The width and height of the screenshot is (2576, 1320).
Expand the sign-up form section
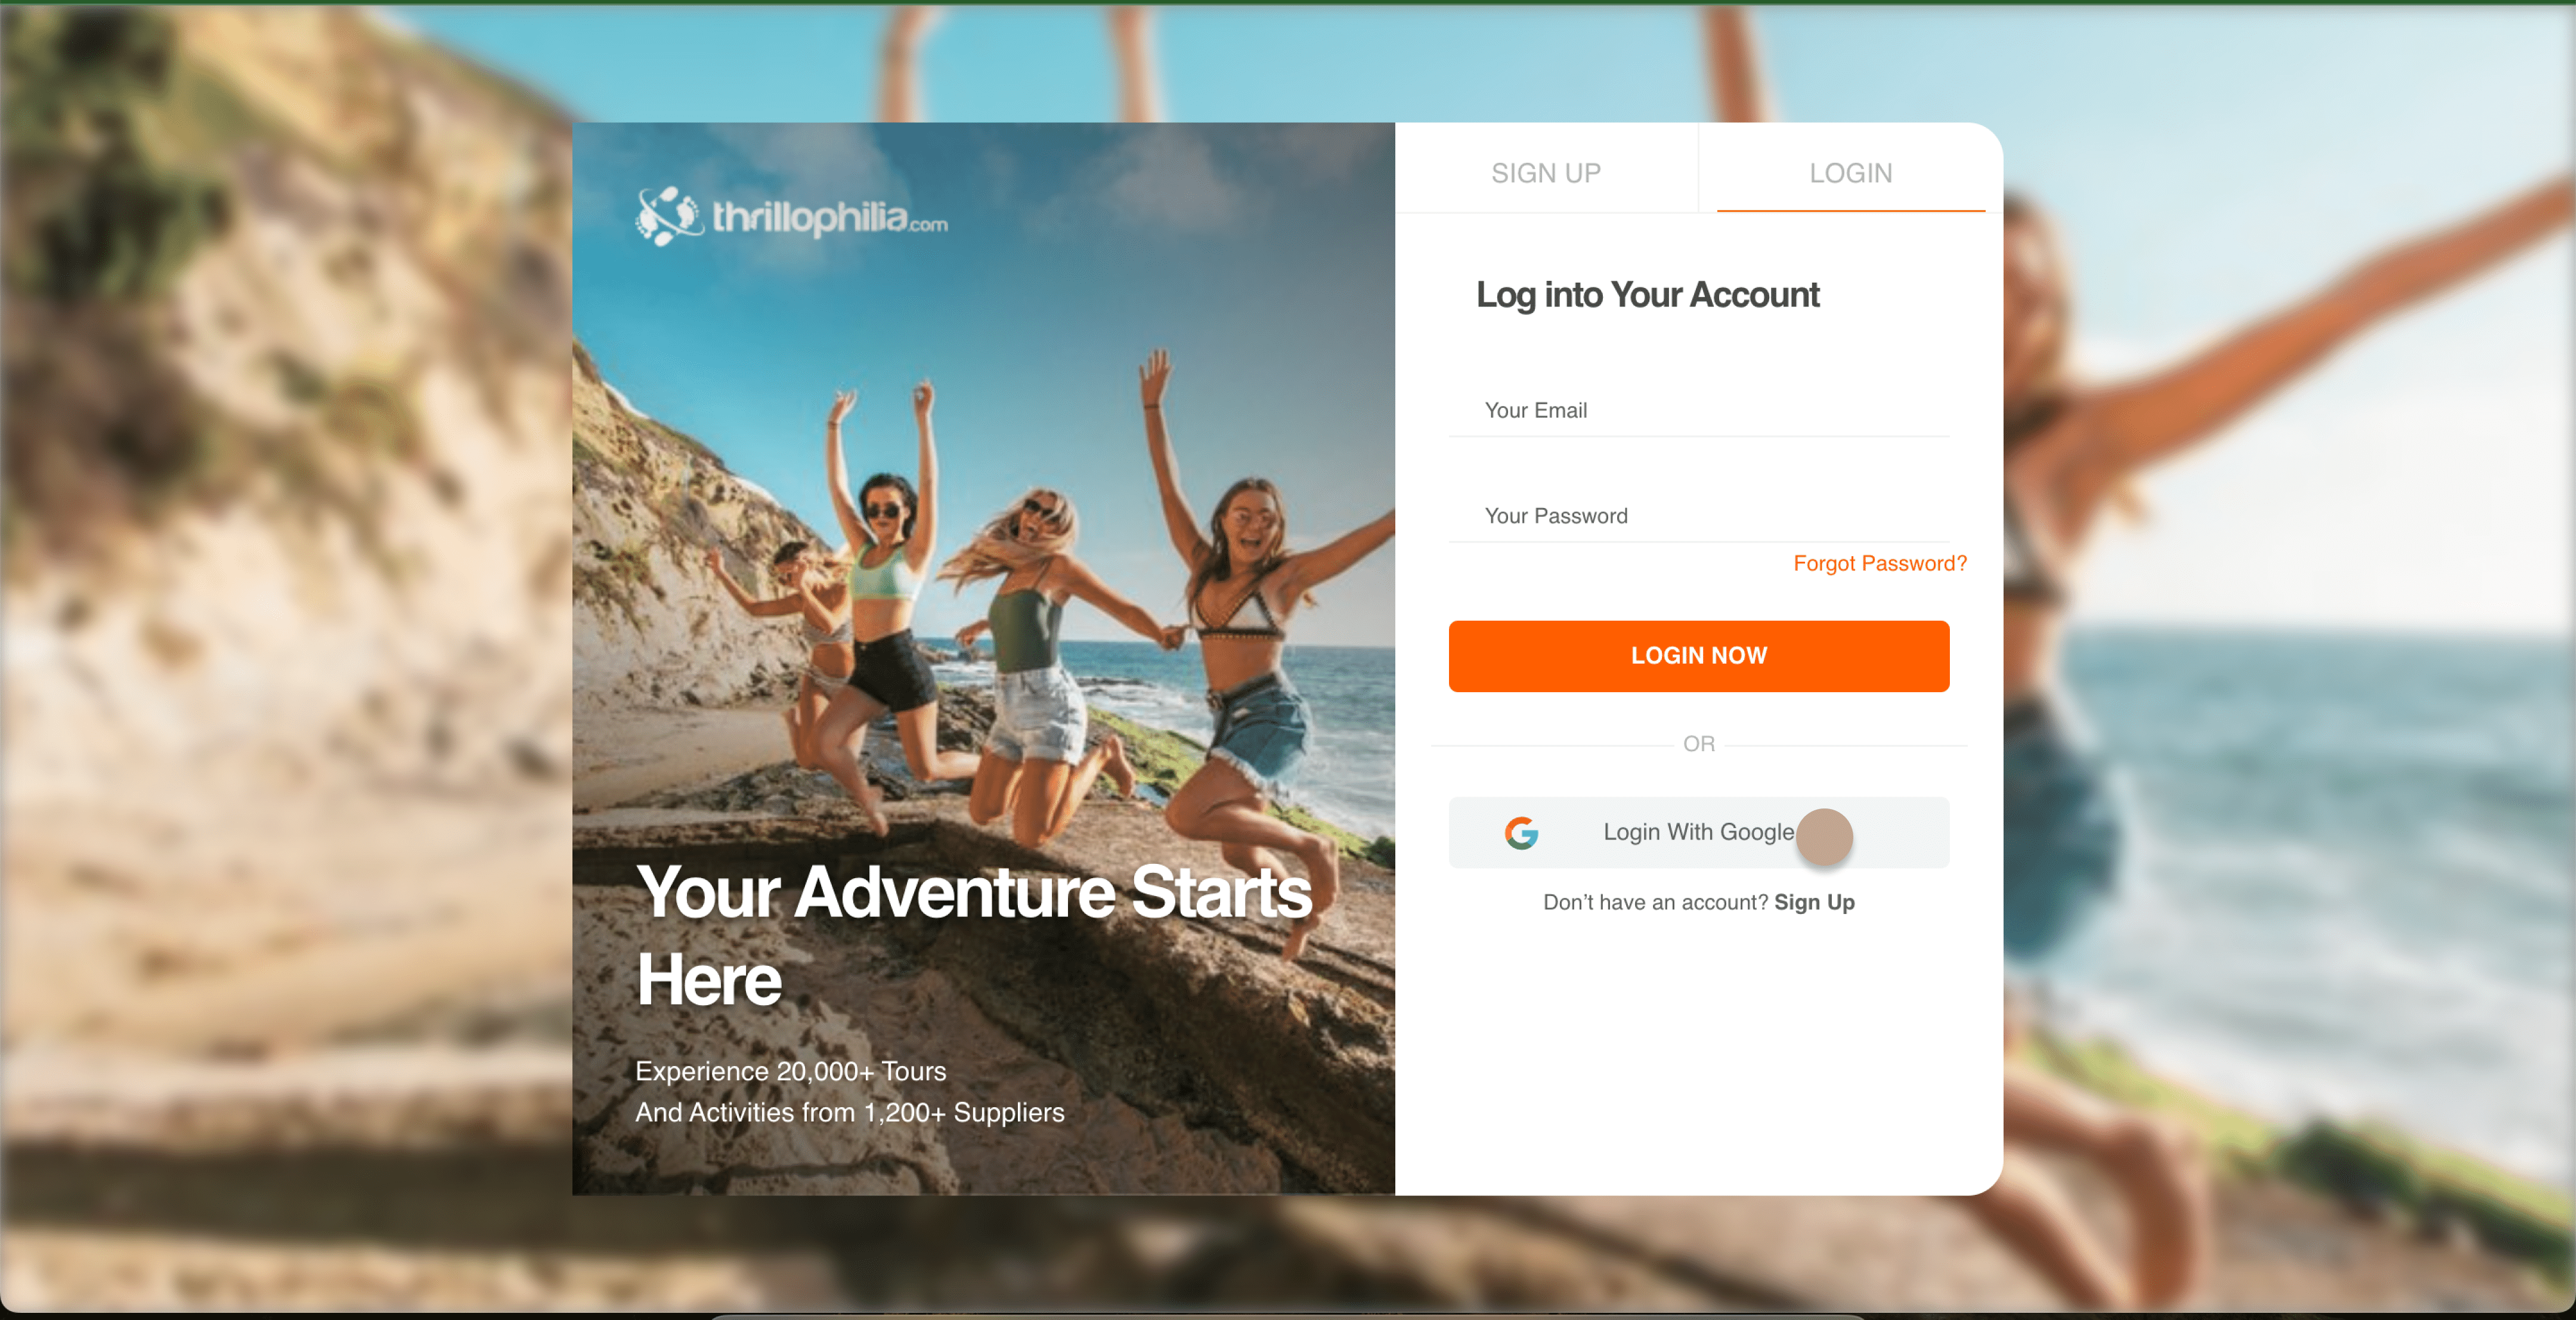coord(1546,172)
